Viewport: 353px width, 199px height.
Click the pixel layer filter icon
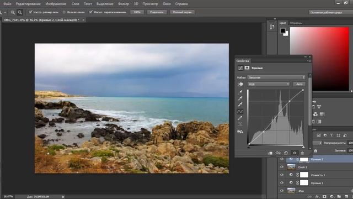pyautogui.click(x=318, y=135)
